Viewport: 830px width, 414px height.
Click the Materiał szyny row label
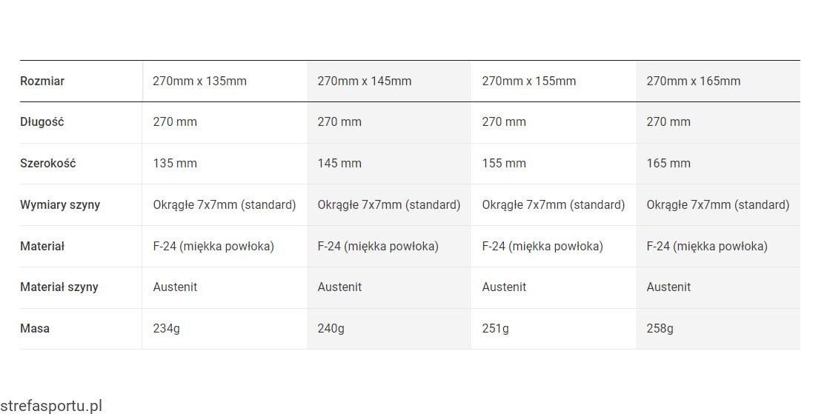tap(59, 287)
